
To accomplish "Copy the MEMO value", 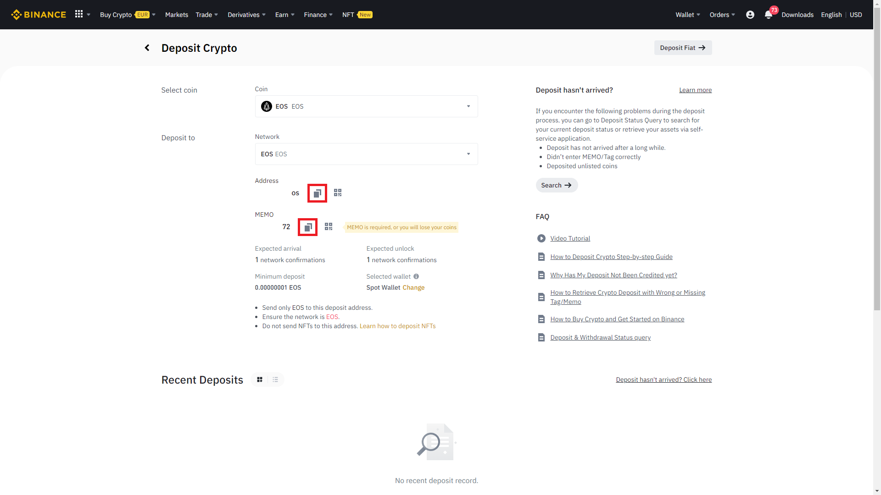I will pyautogui.click(x=308, y=227).
